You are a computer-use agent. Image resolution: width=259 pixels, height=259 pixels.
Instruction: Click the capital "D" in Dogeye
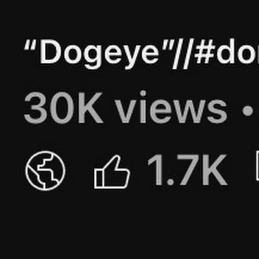51,51
